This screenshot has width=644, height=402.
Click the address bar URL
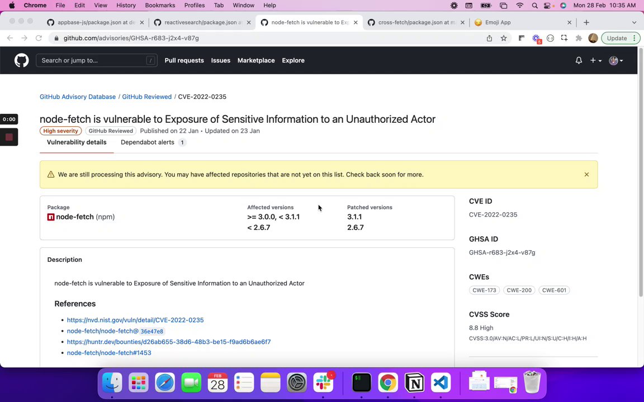click(131, 38)
